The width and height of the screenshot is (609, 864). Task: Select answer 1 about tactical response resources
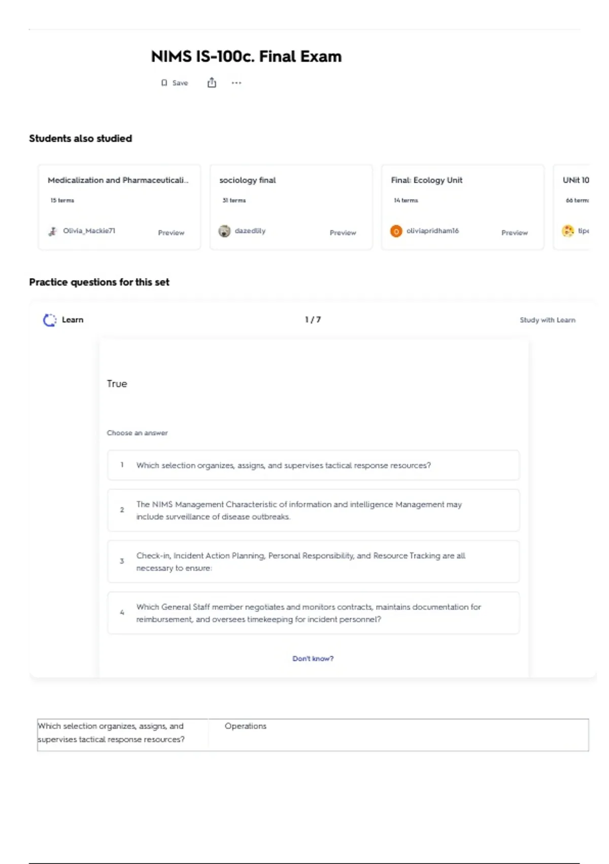coord(313,465)
